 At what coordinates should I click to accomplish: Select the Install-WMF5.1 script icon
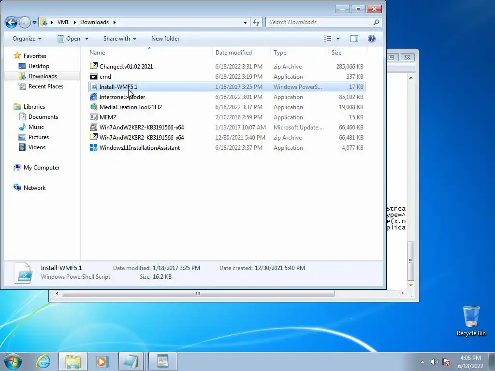pyautogui.click(x=93, y=87)
